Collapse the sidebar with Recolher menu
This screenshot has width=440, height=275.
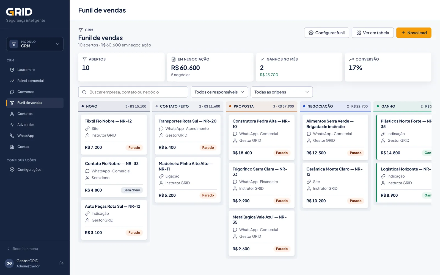point(23,249)
